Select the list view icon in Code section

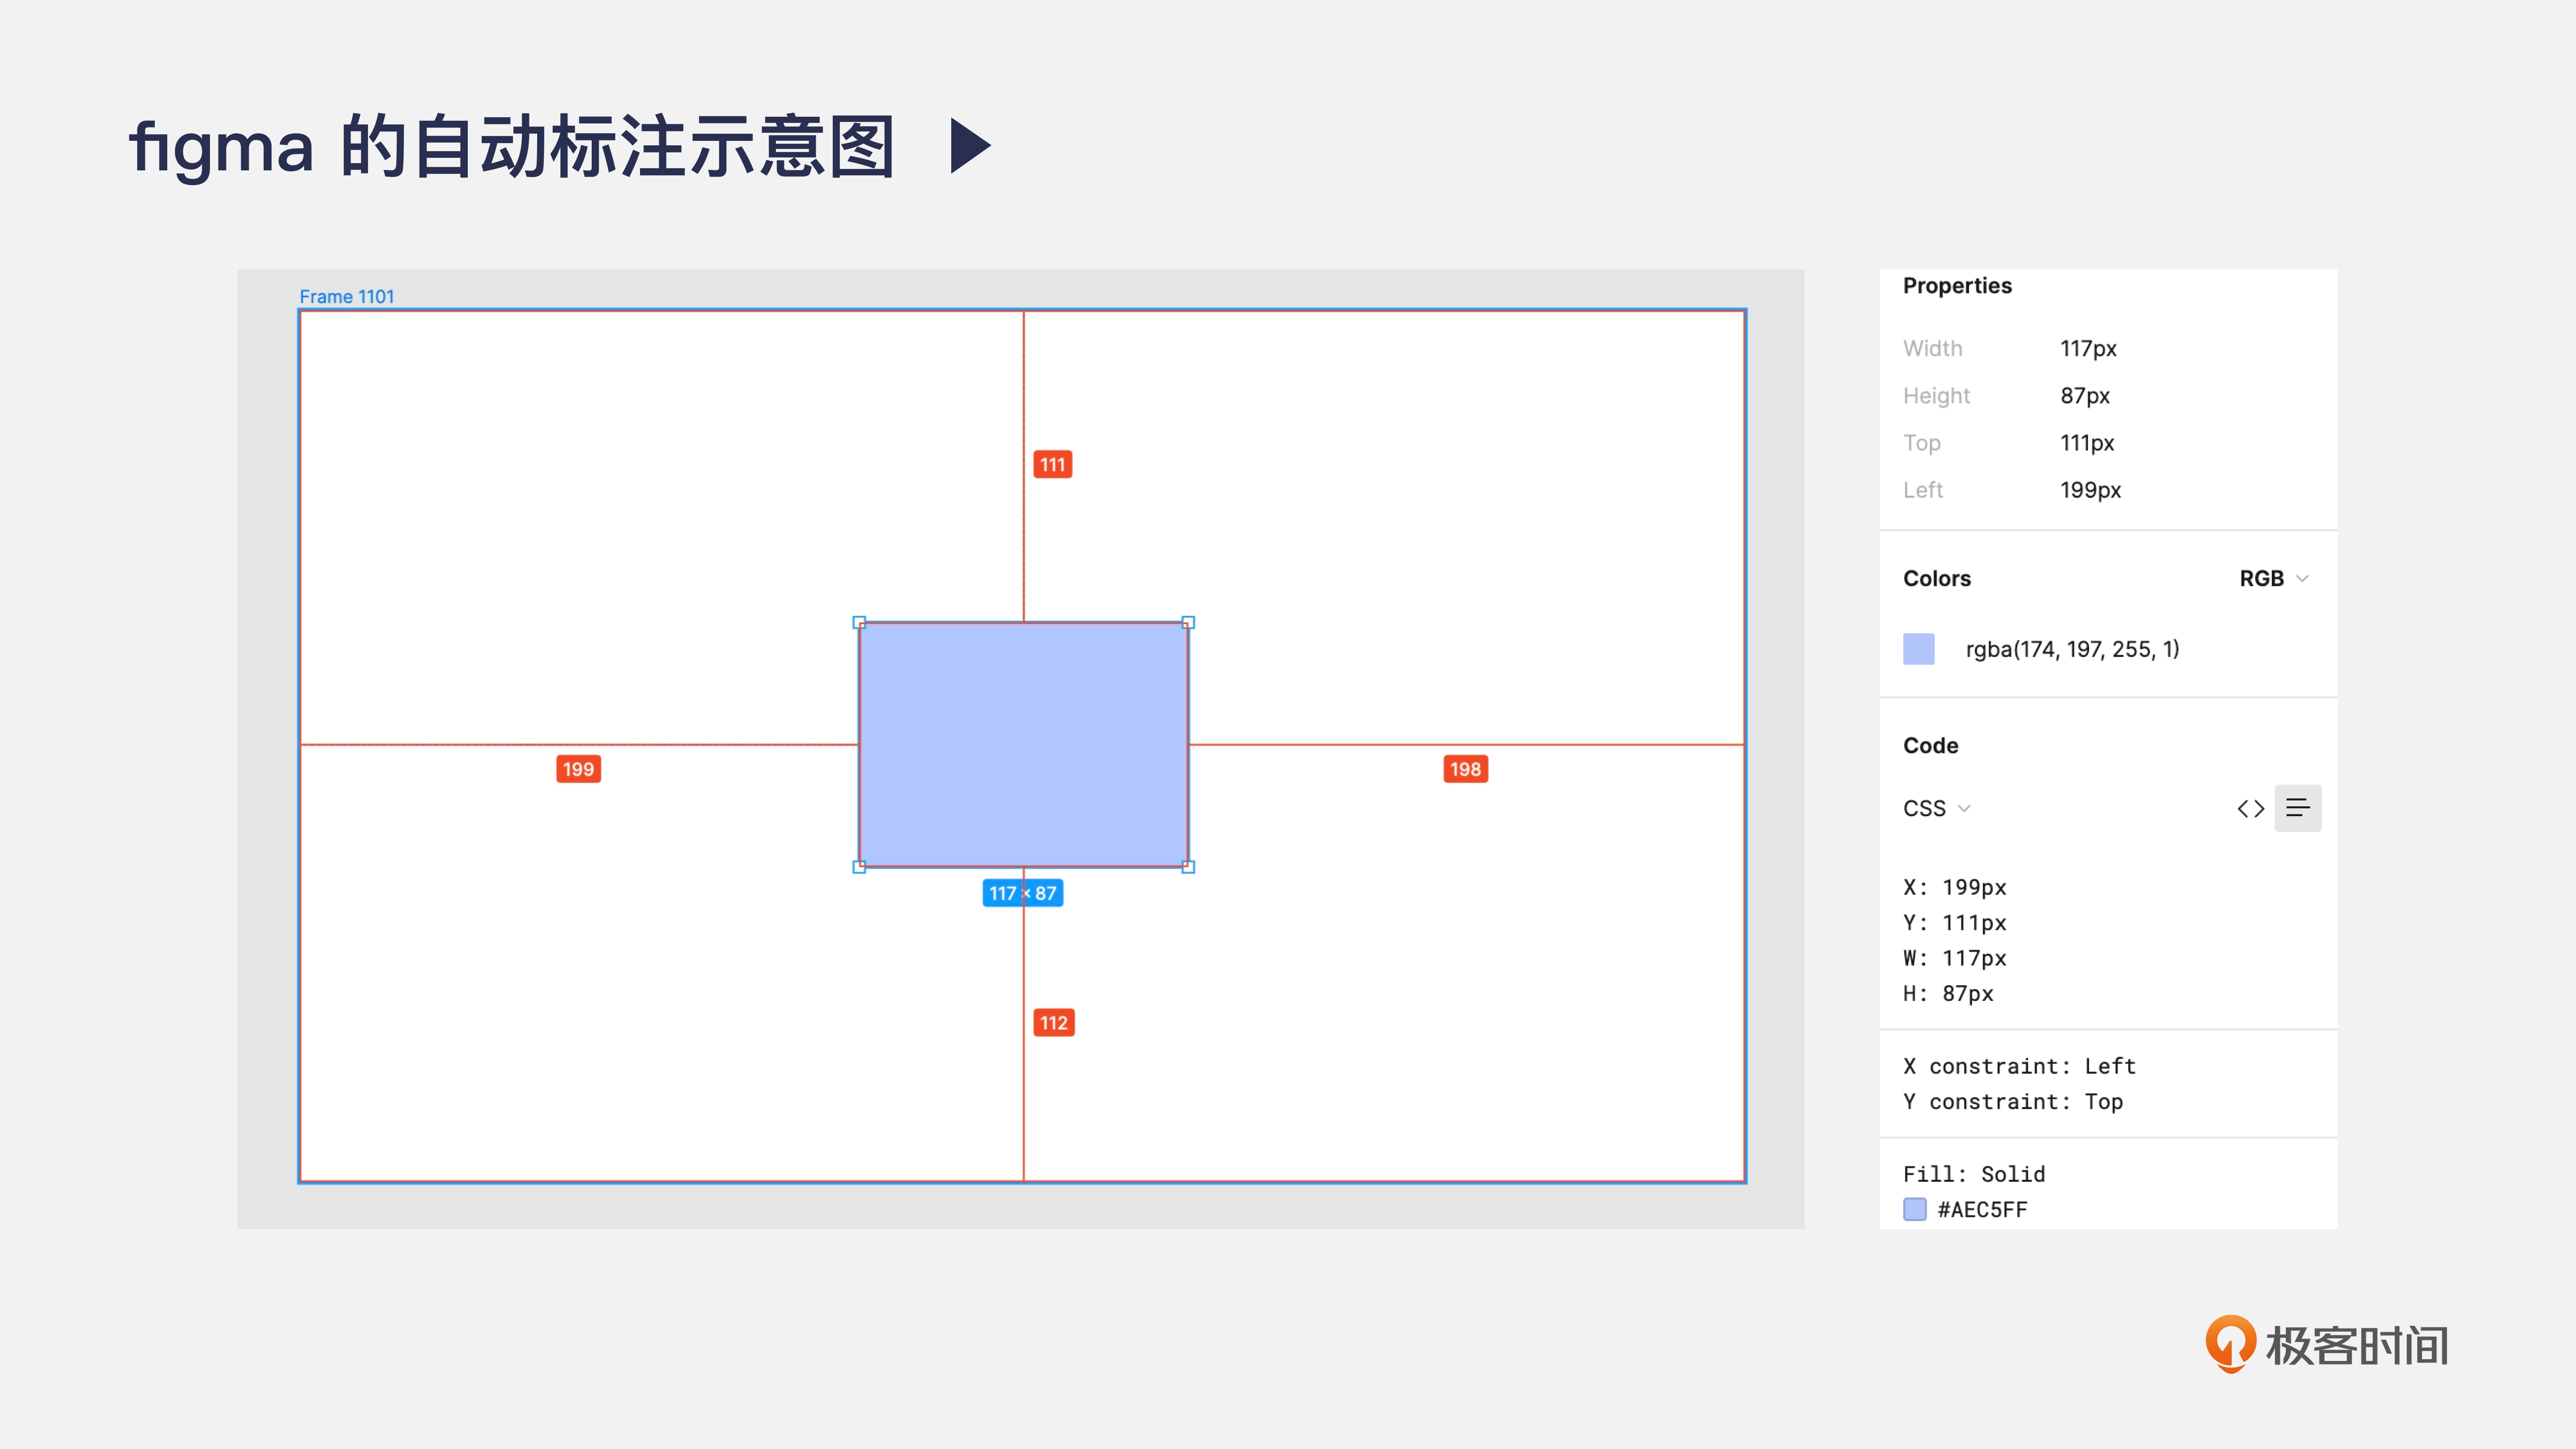(2297, 808)
